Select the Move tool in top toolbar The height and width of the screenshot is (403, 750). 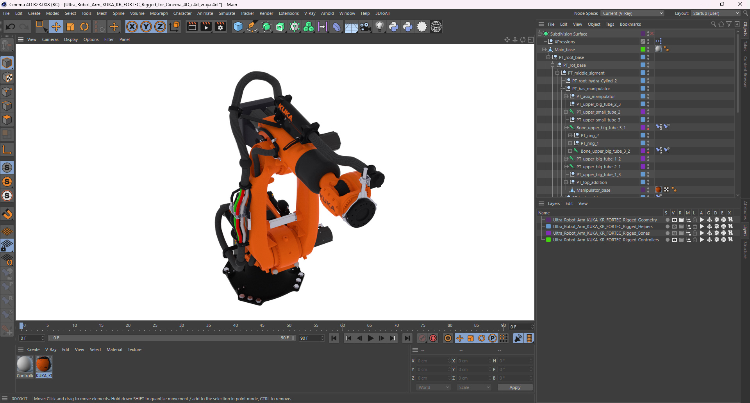click(x=56, y=27)
